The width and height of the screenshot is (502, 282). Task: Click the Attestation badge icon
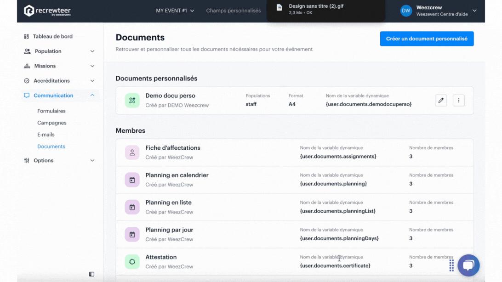tap(132, 262)
